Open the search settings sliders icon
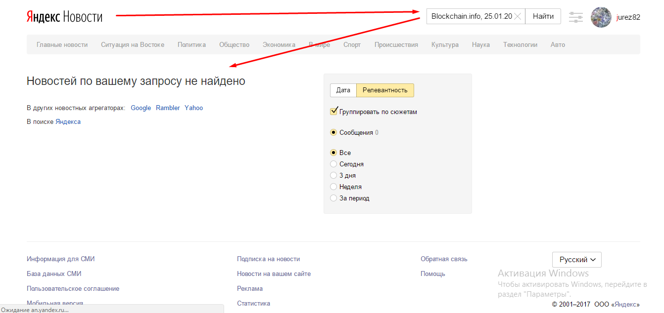664x313 pixels. click(x=576, y=17)
